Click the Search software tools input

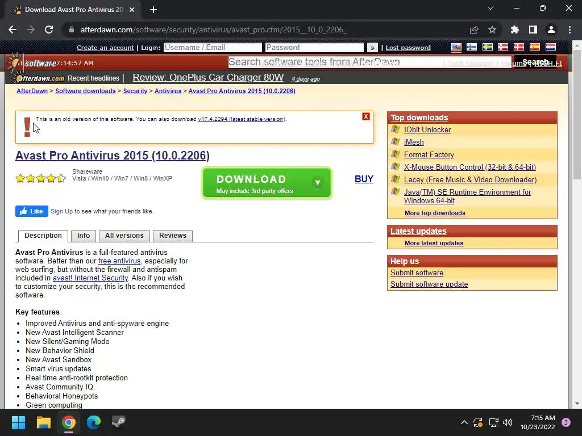(x=369, y=62)
